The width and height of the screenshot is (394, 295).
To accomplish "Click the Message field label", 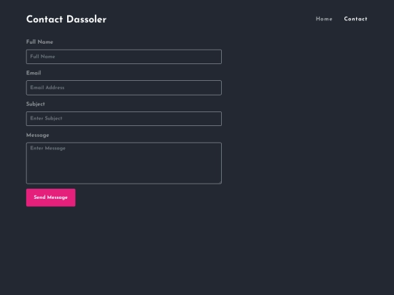I will (38, 135).
